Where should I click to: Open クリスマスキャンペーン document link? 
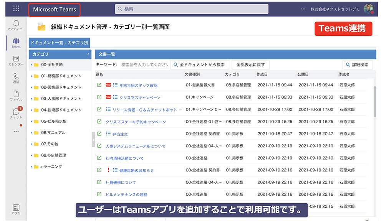point(140,98)
